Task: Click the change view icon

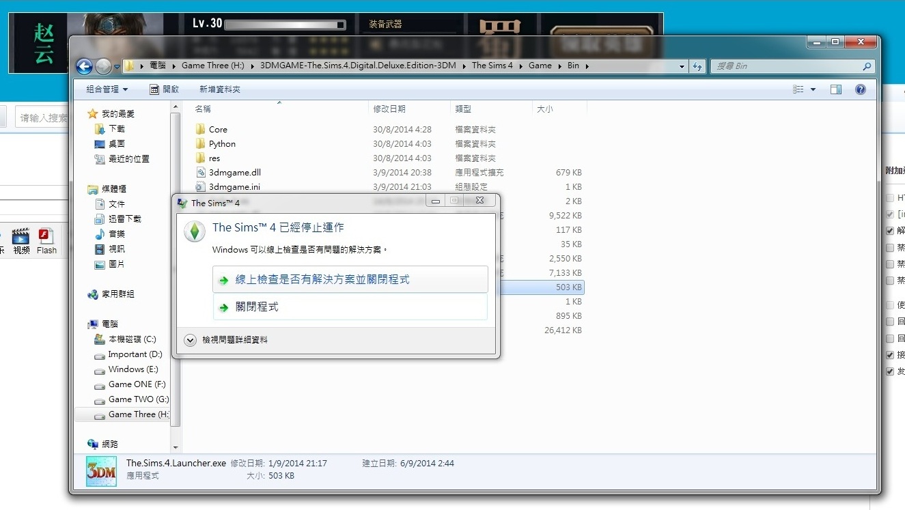Action: [x=798, y=89]
